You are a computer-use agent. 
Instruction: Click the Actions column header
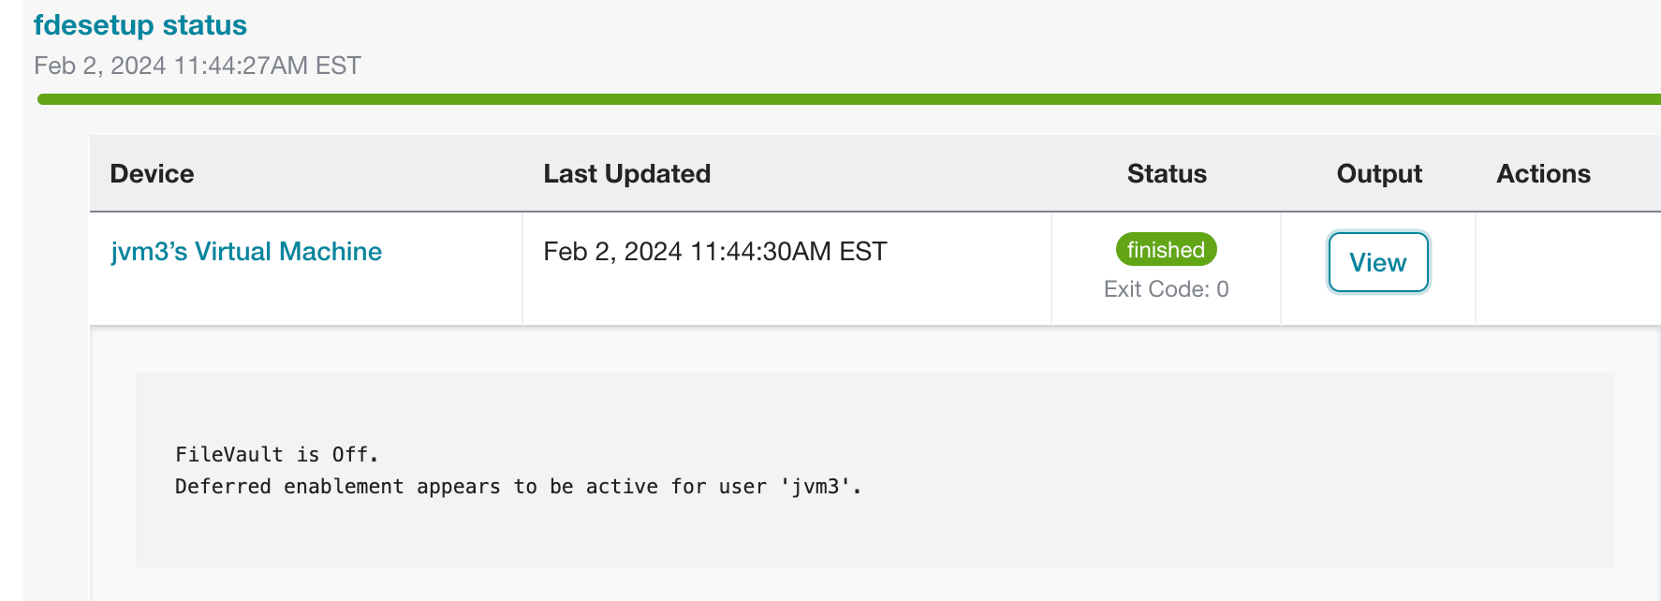coord(1543,174)
